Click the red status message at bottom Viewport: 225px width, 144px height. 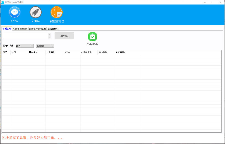click(32, 138)
